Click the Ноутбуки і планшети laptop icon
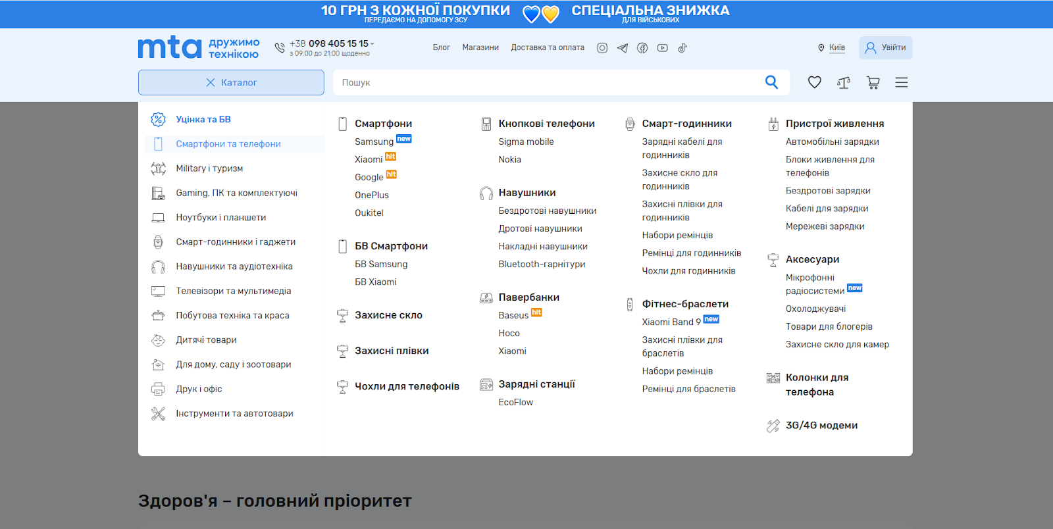This screenshot has width=1053, height=529. coord(158,217)
